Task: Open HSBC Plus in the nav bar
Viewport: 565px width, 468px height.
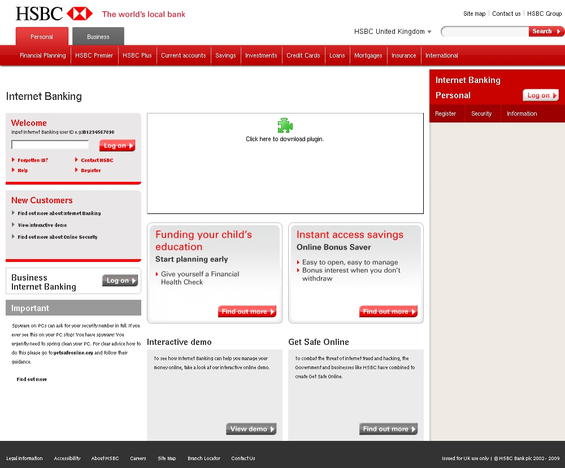Action: (x=137, y=55)
